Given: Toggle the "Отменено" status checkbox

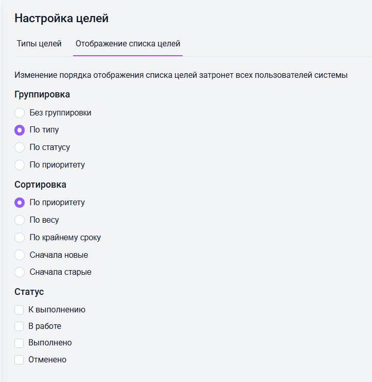Looking at the screenshot, I should [x=20, y=360].
